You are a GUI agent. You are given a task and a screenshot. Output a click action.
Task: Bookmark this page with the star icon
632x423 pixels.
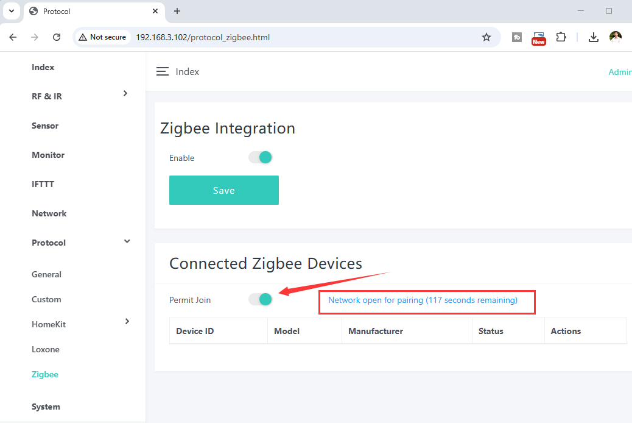pos(486,37)
